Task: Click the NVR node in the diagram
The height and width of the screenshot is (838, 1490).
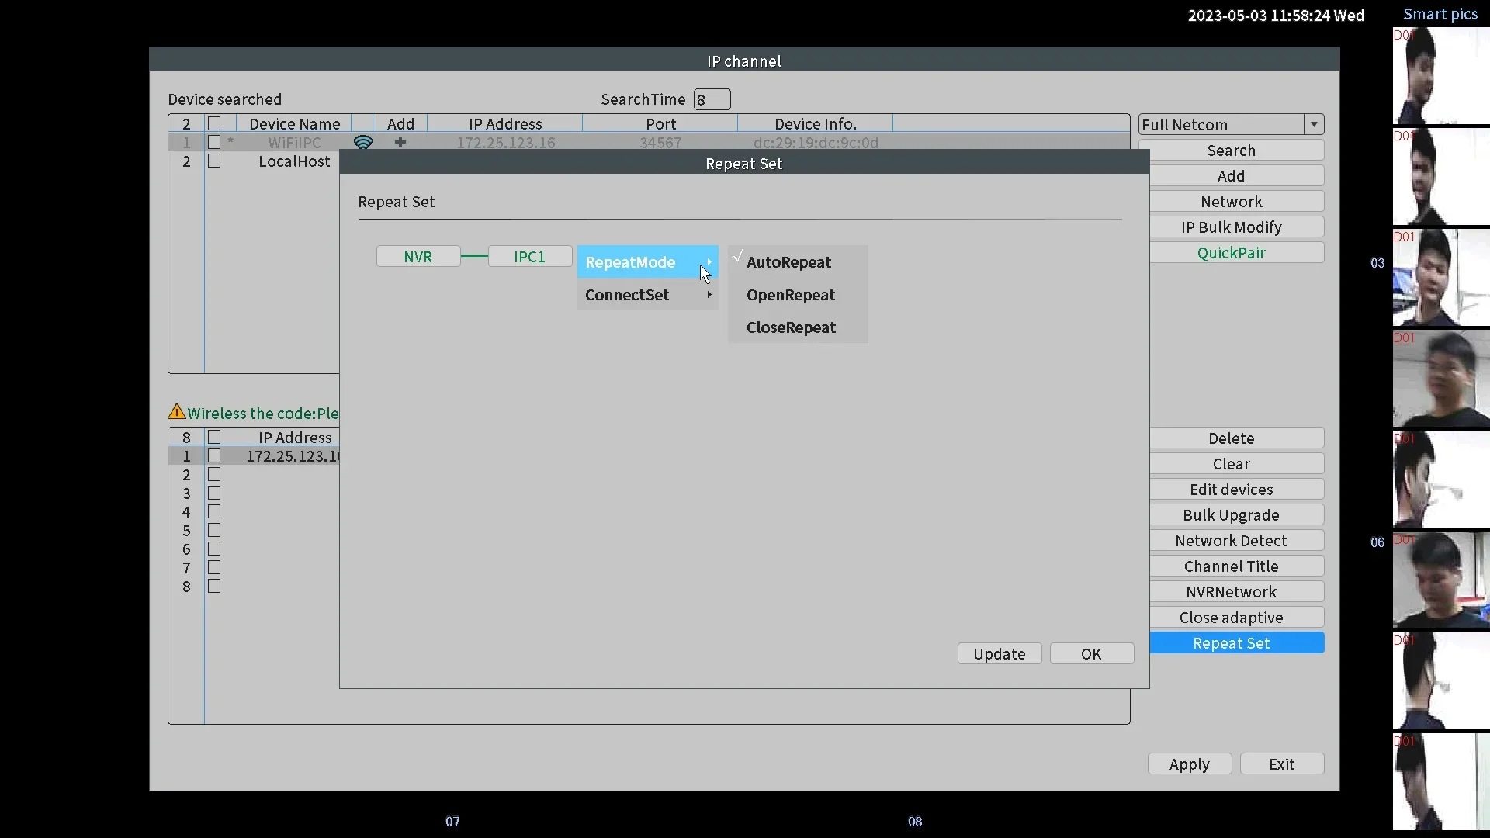Action: tap(418, 257)
